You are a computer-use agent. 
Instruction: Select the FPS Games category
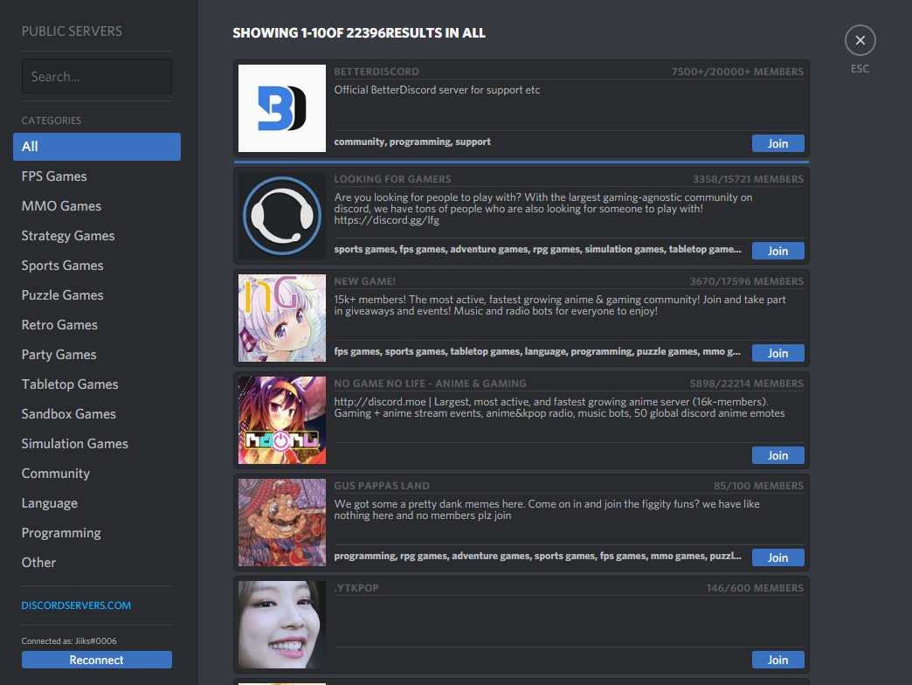click(97, 176)
